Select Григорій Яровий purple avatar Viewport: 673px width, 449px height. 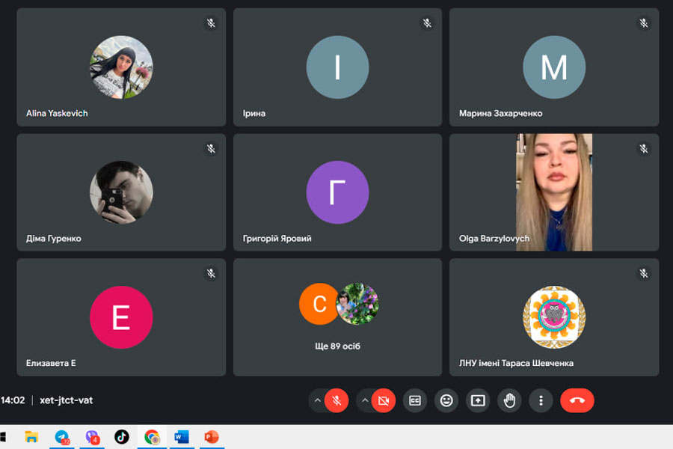337,192
